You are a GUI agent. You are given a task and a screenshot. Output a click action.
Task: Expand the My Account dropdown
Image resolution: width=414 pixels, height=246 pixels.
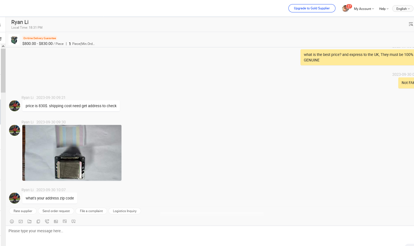tap(364, 9)
